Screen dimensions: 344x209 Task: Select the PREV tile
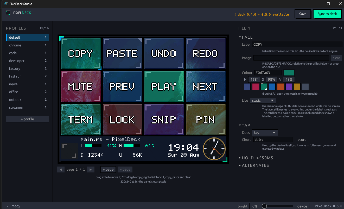tap(122, 87)
